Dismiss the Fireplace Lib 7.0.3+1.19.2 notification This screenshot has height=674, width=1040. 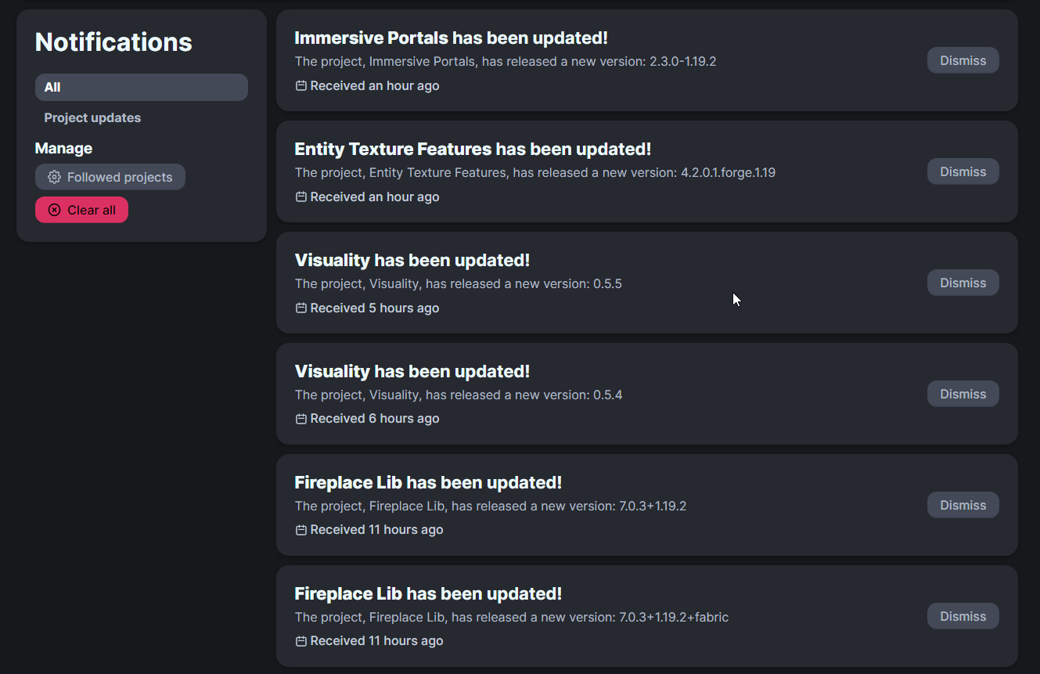[963, 505]
